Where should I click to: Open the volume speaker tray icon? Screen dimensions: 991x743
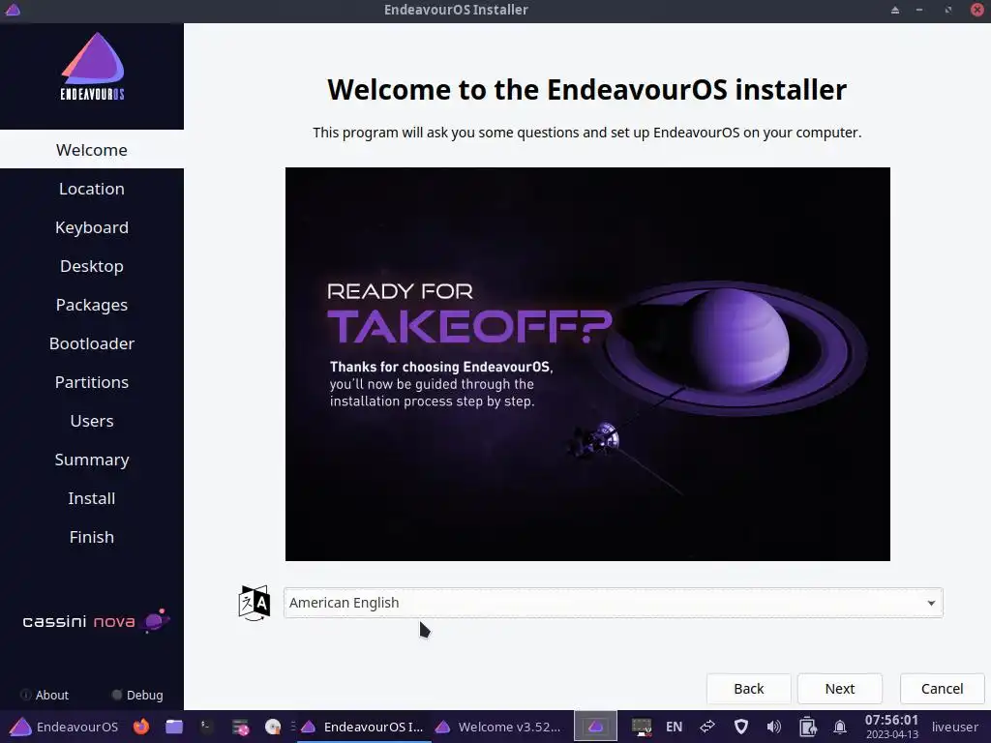point(773,727)
